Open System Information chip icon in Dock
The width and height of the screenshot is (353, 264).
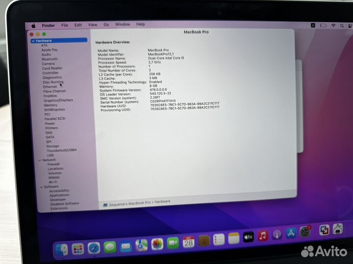click(338, 229)
